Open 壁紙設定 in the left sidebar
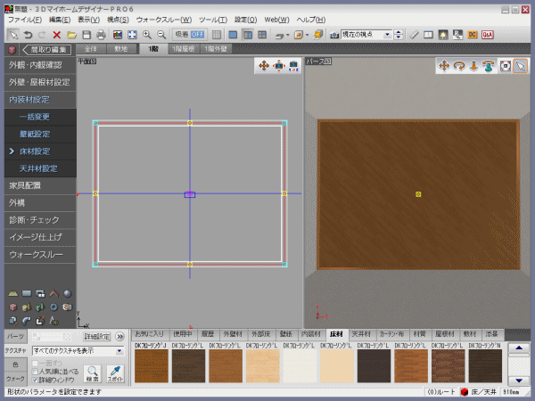 [35, 135]
